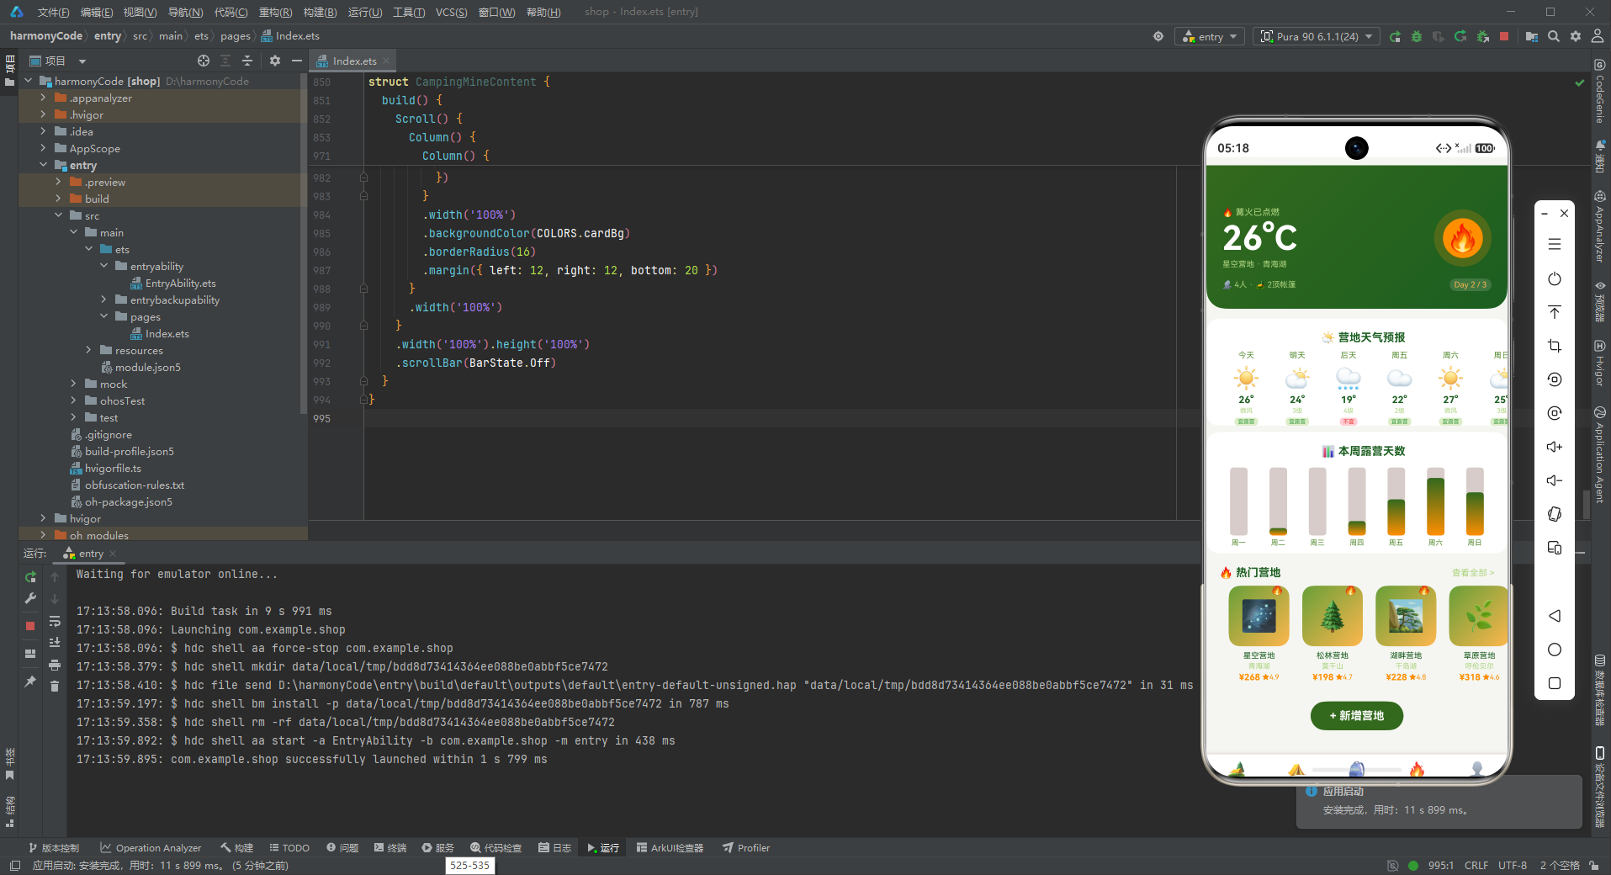Expand the mock folder
Viewport: 1611px width, 875px height.
73,384
